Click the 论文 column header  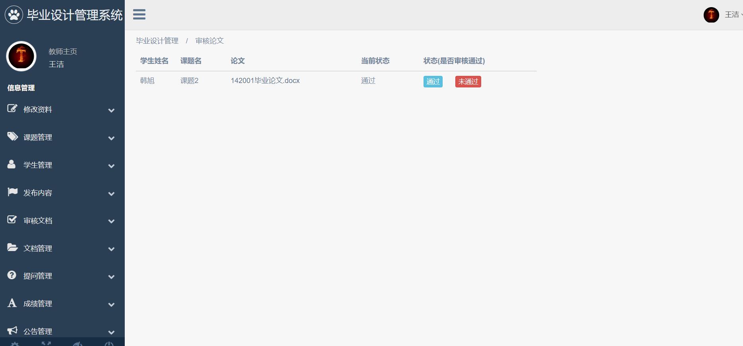click(x=238, y=61)
